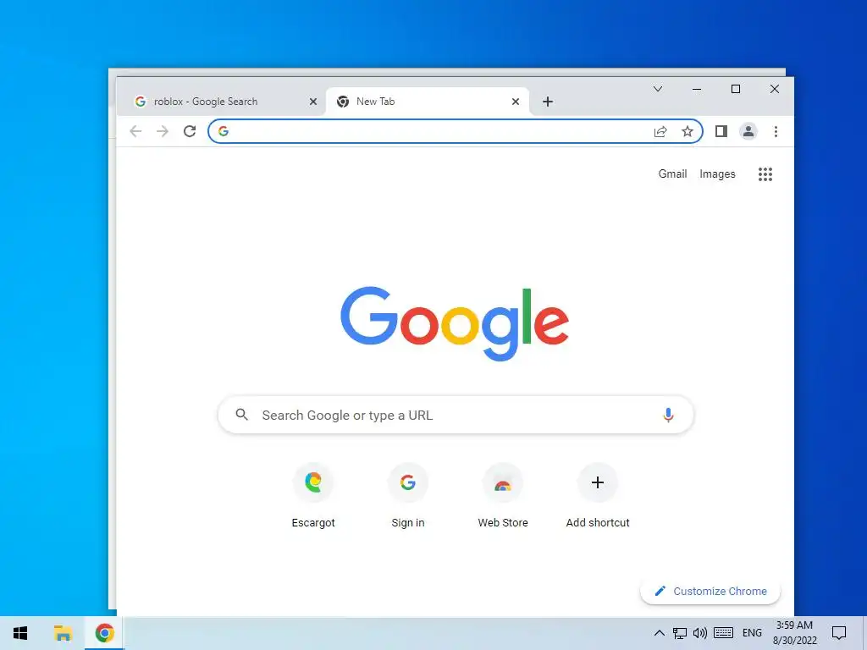This screenshot has width=867, height=650.
Task: Open File Explorer from taskbar
Action: [x=63, y=633]
